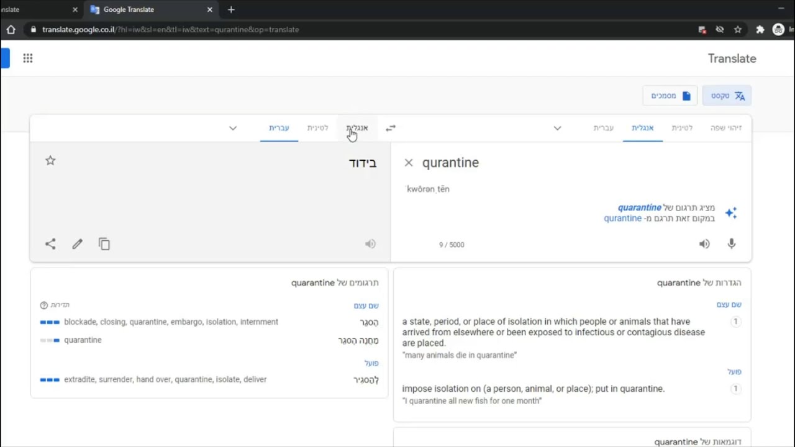Click the frequency bars for לְהַסגִיר row

point(50,379)
